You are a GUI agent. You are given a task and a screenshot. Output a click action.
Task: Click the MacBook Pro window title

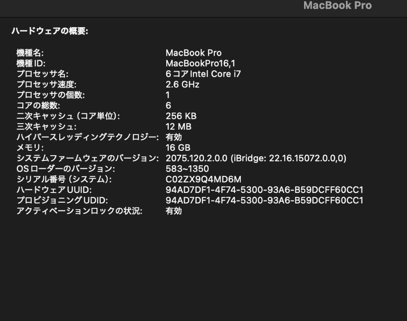coord(337,6)
